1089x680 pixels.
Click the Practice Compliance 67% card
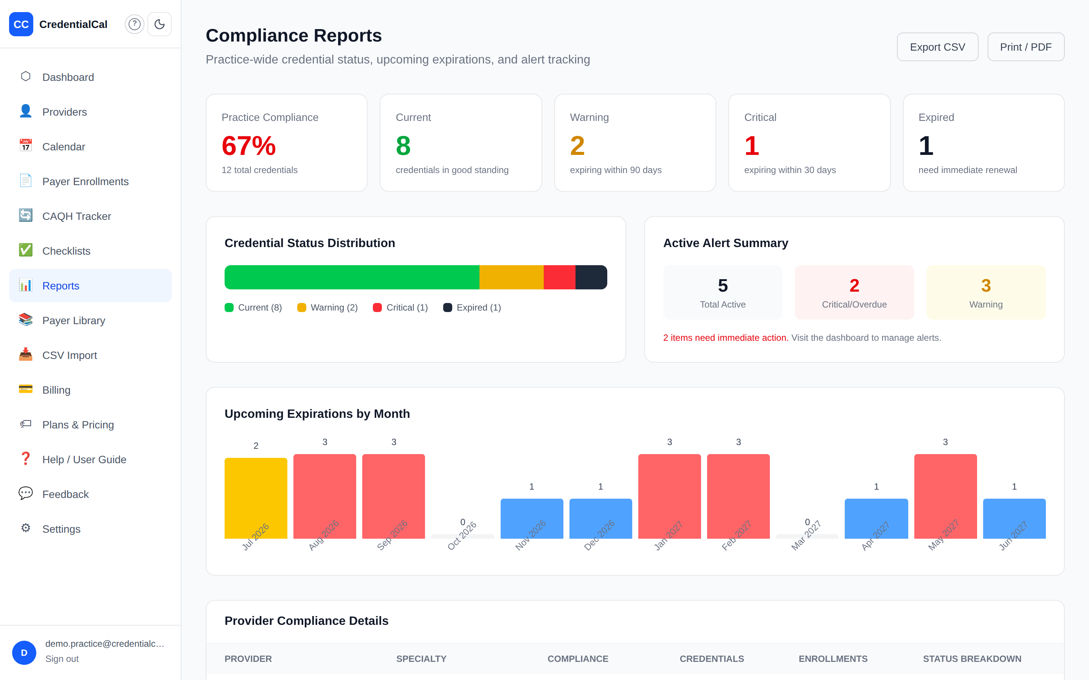(x=287, y=143)
